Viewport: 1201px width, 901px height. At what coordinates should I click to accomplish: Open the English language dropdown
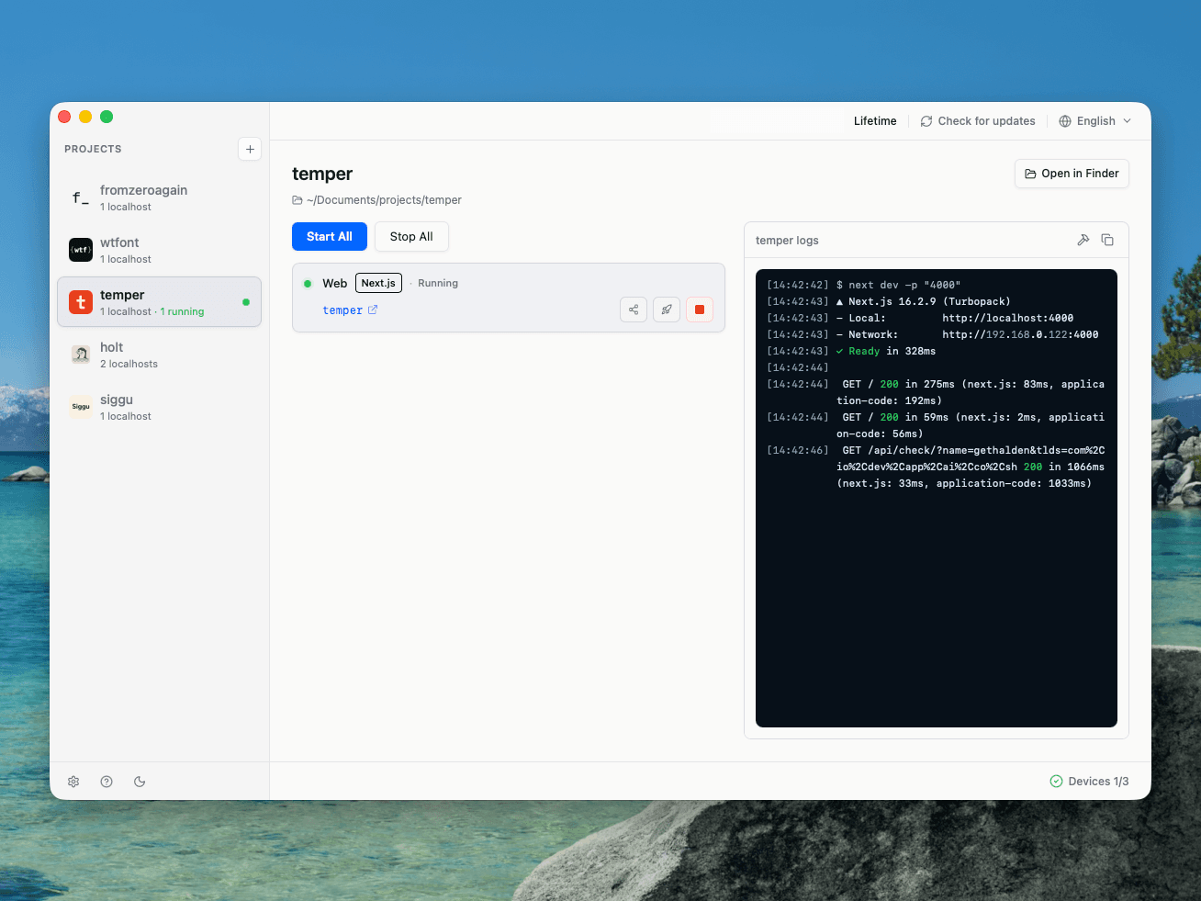coord(1095,121)
